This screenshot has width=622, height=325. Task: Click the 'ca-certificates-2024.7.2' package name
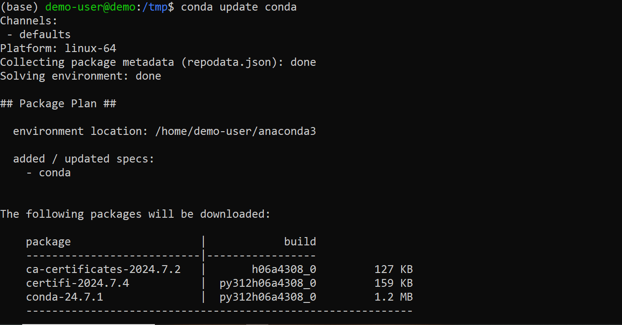pos(103,269)
